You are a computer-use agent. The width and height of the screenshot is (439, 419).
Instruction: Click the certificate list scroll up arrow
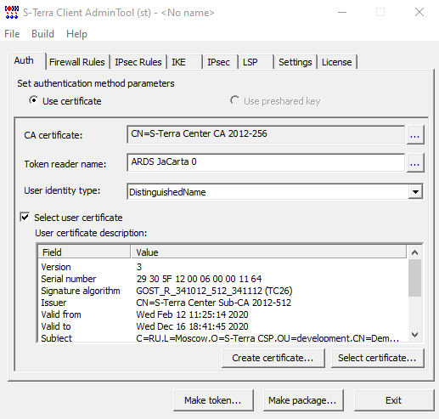[x=415, y=252]
